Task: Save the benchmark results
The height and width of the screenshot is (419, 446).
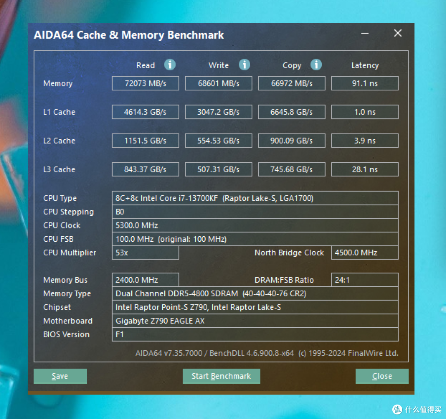Action: click(60, 376)
